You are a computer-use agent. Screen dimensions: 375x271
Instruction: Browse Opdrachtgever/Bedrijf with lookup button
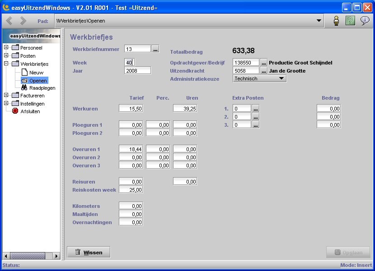pyautogui.click(x=263, y=63)
